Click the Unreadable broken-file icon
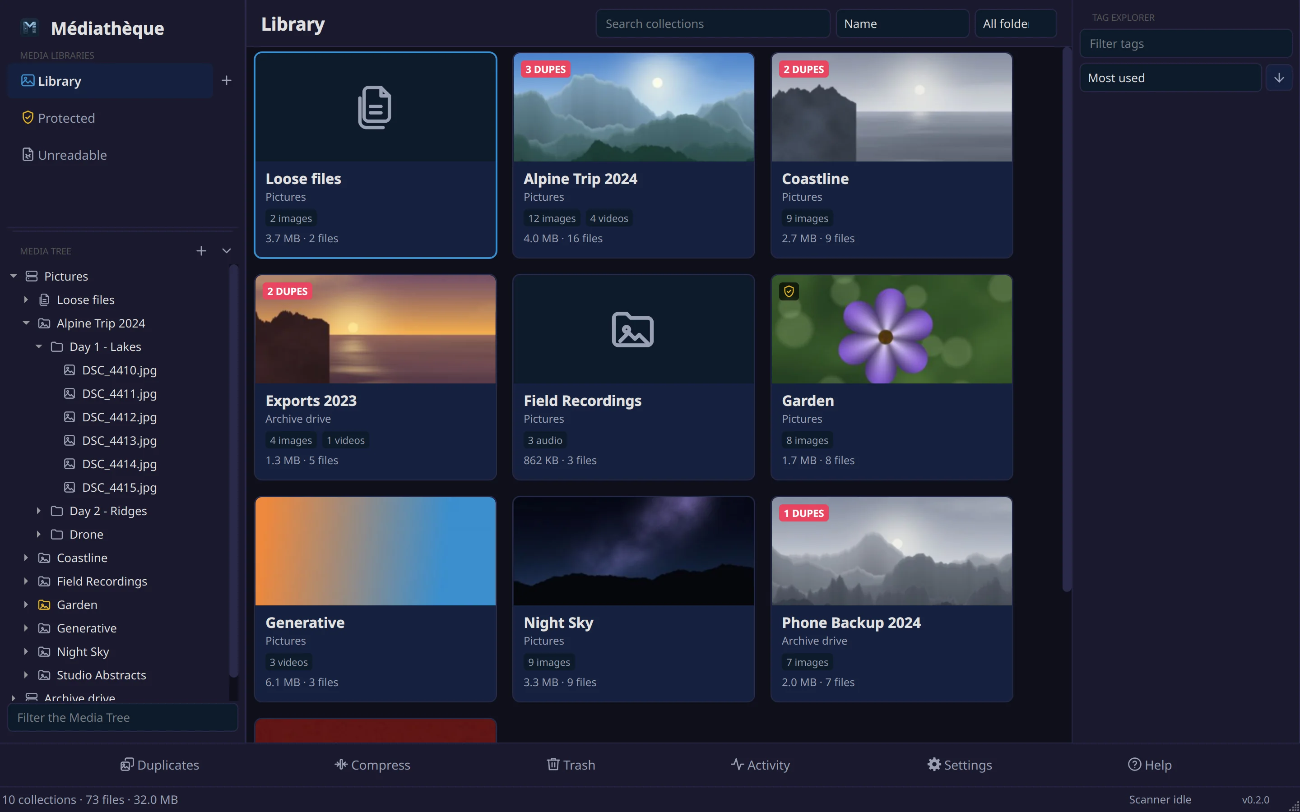Viewport: 1300px width, 812px height. coord(28,155)
